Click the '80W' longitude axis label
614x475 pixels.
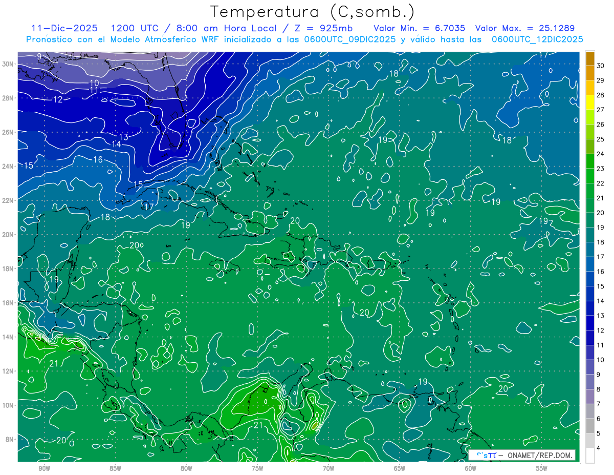pos(186,468)
